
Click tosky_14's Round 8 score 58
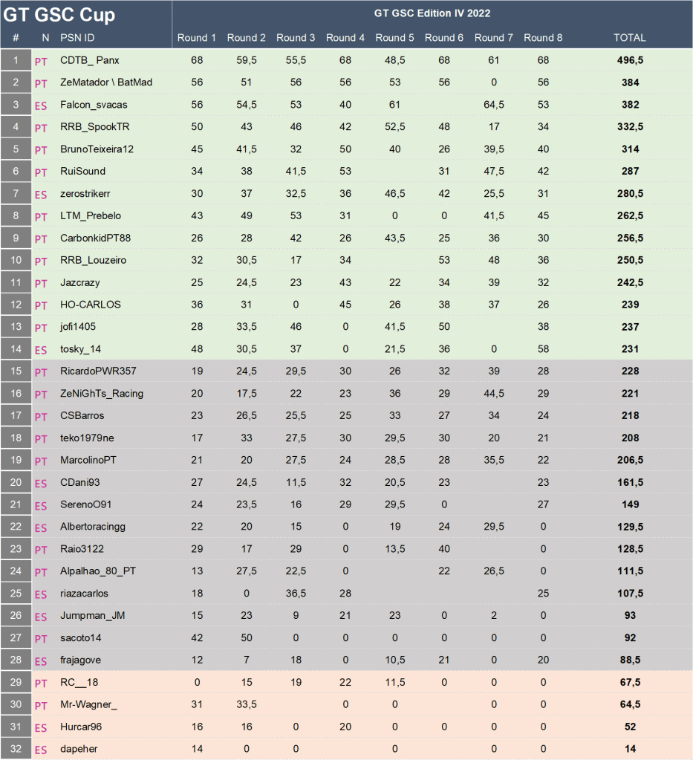[x=543, y=327]
